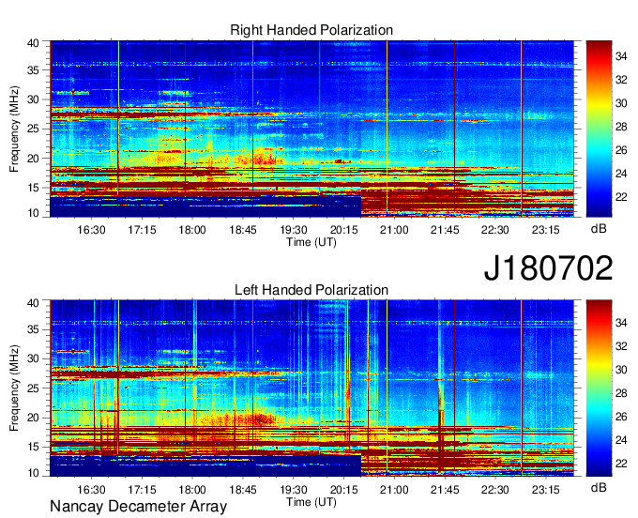The image size is (638, 518).
Task: Click the "Left Handed Polarization" plot title
Action: (x=311, y=290)
